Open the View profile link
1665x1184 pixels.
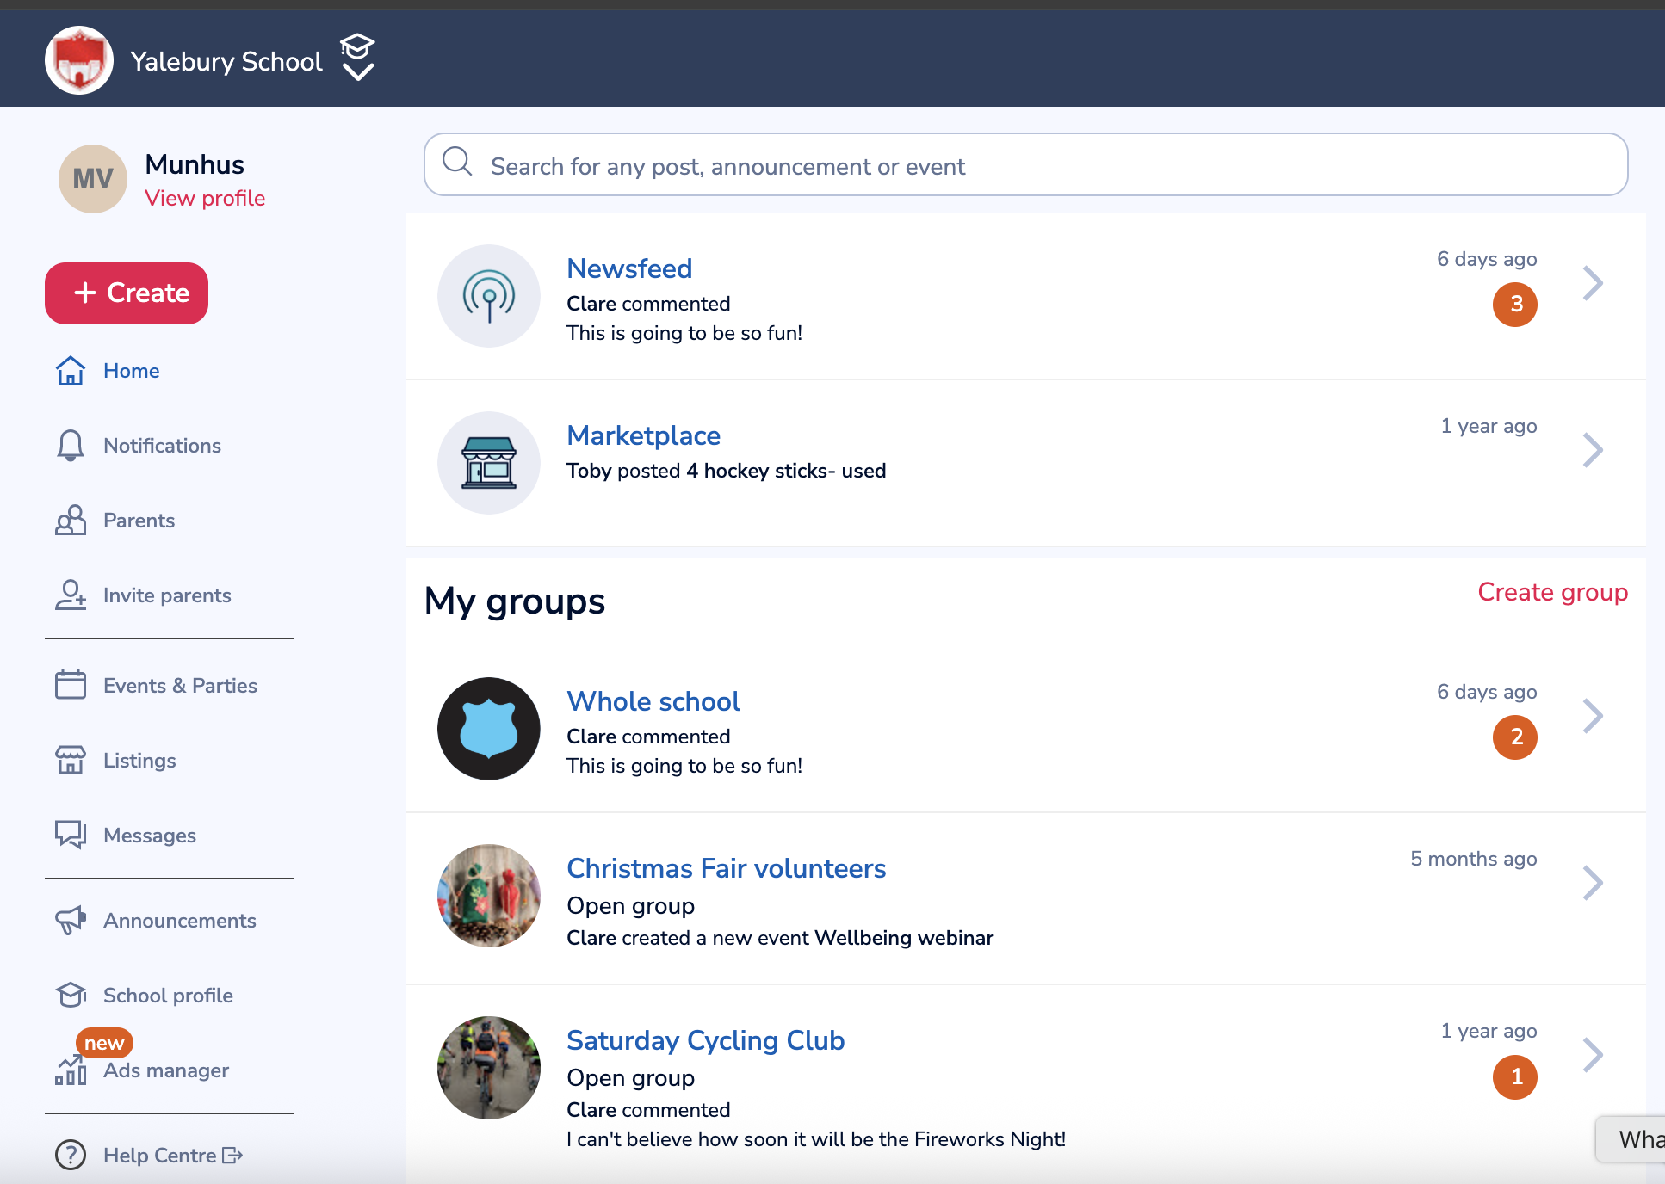tap(205, 198)
